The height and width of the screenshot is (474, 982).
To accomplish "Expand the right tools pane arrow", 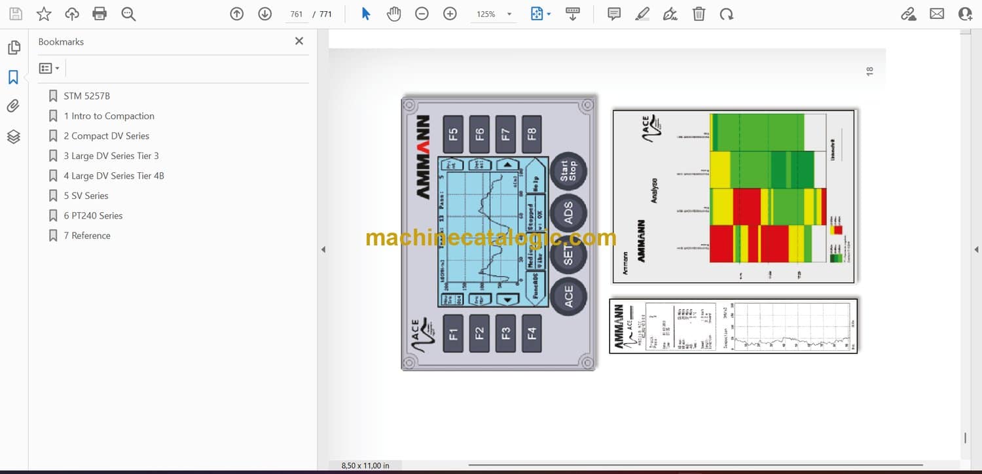I will [x=976, y=249].
